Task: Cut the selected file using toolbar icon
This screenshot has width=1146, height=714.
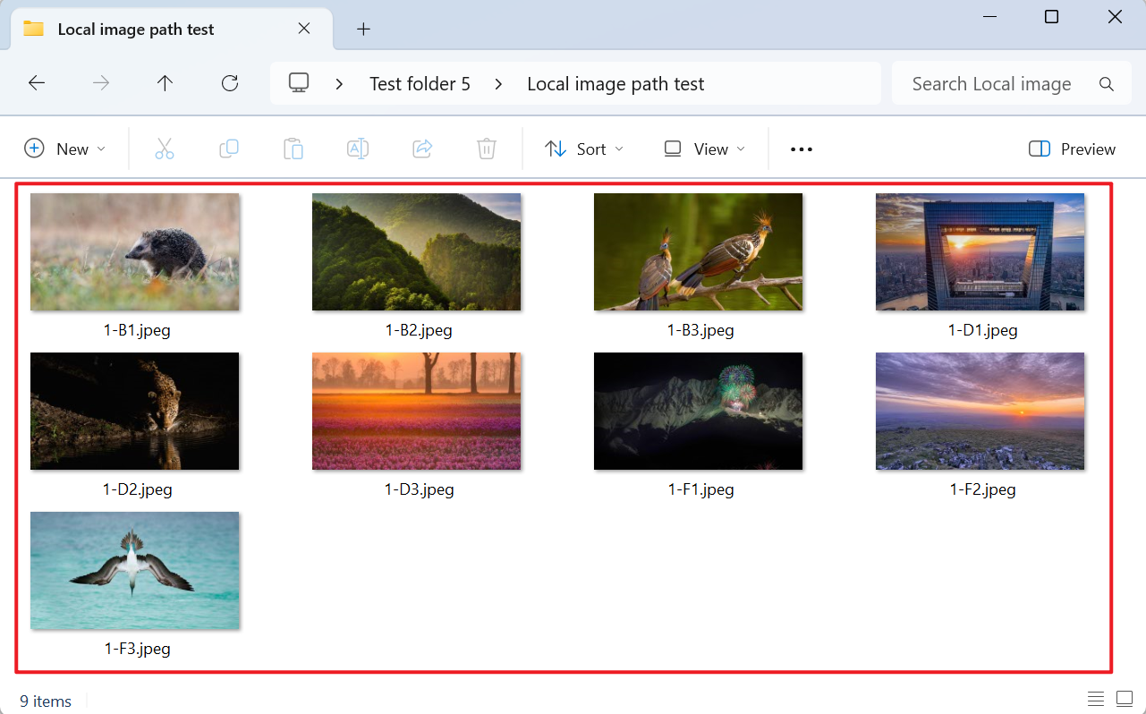Action: [165, 149]
